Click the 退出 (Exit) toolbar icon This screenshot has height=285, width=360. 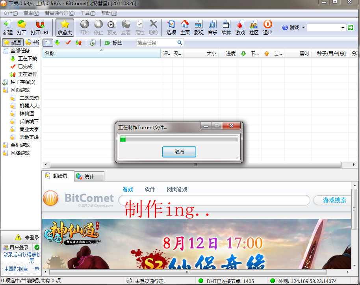[267, 27]
